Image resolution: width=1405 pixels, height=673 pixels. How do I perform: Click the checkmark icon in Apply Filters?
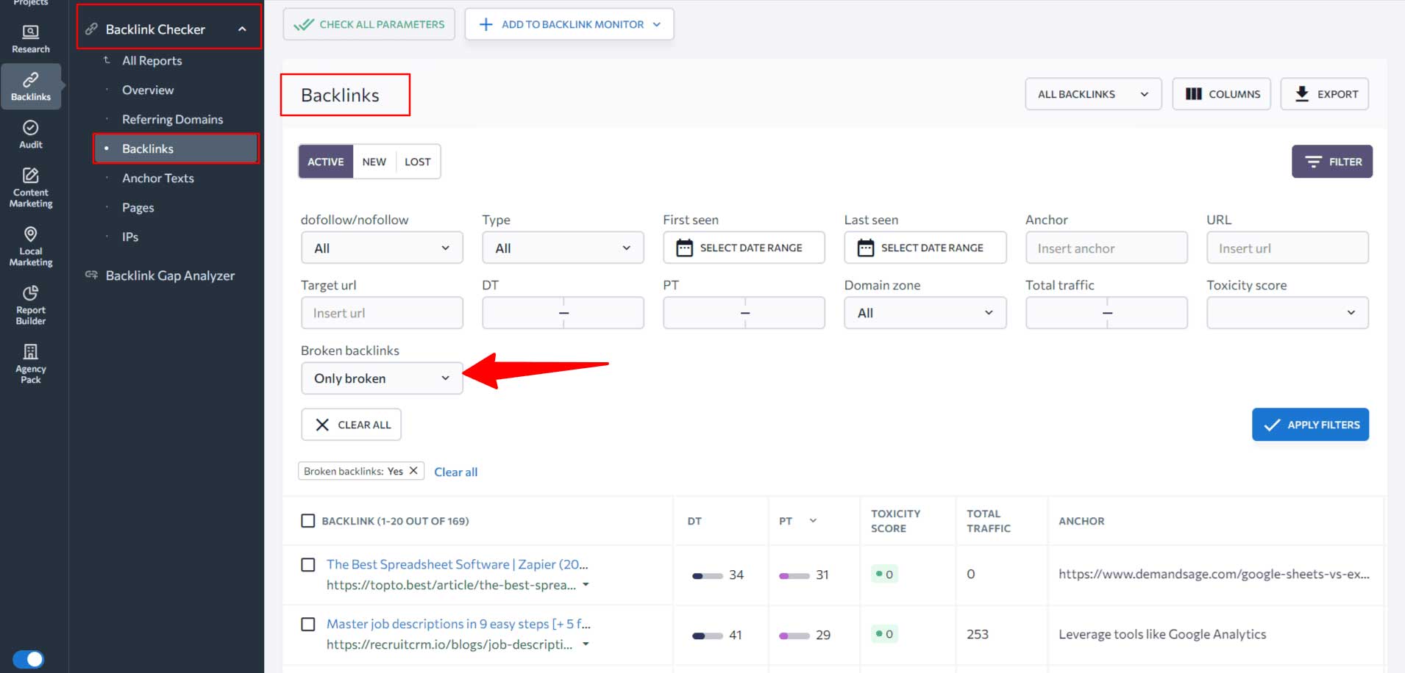pyautogui.click(x=1272, y=425)
